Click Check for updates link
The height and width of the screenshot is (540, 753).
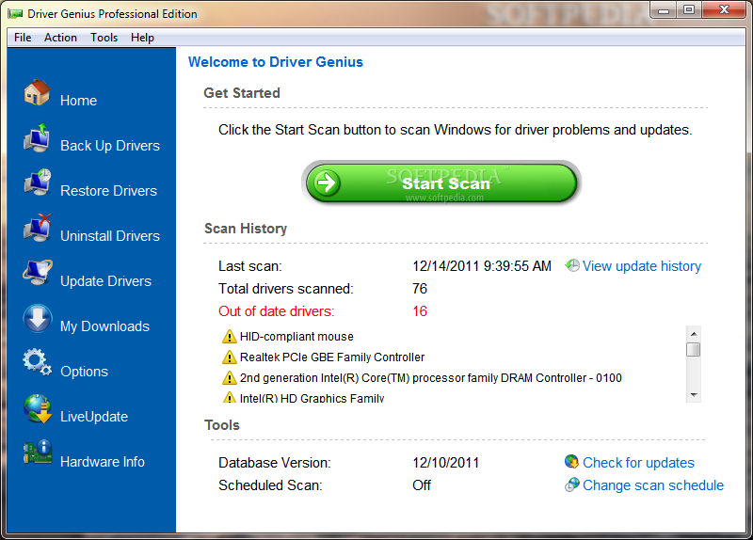[638, 463]
